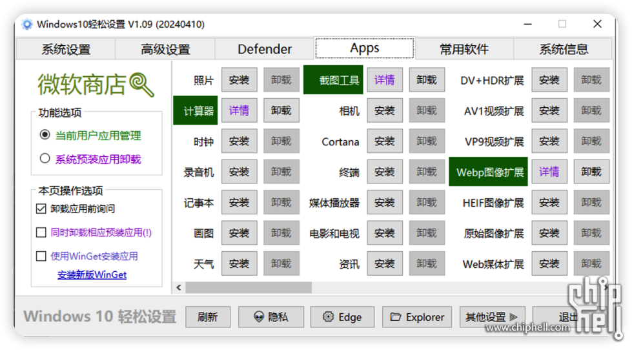Viewport: 632px width, 350px height.
Task: Open the 安装新版WinGet link
Action: (x=92, y=274)
